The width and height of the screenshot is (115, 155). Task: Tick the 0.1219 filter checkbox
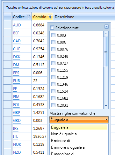53,77
